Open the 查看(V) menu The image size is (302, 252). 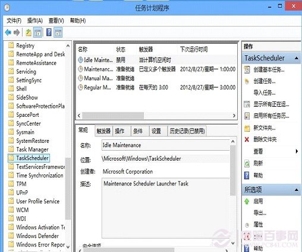click(56, 21)
